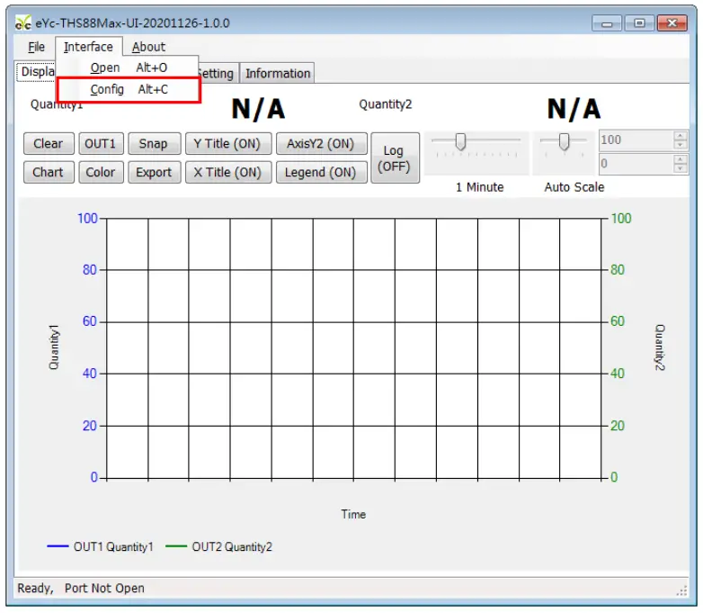
Task: Export the chart data
Action: tap(154, 172)
